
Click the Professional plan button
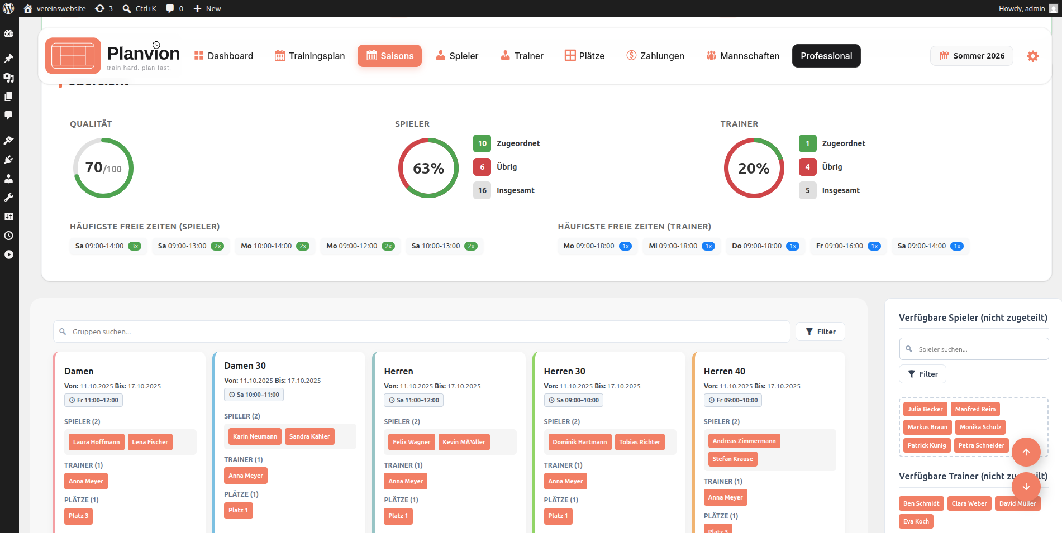(826, 56)
